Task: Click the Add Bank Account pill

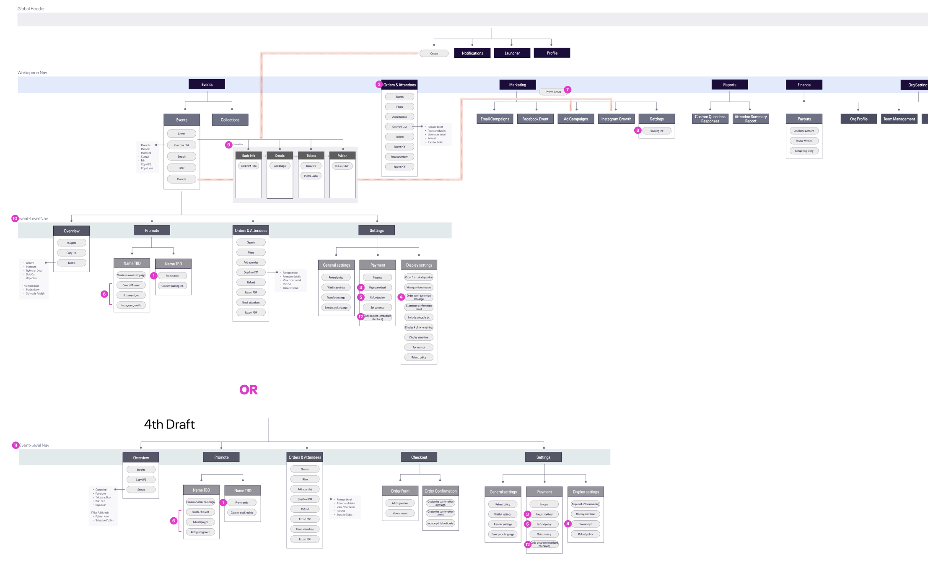Action: pos(804,131)
